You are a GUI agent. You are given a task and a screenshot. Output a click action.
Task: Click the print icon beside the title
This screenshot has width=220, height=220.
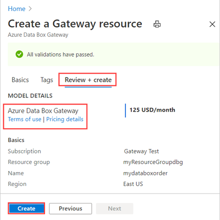pyautogui.click(x=157, y=24)
